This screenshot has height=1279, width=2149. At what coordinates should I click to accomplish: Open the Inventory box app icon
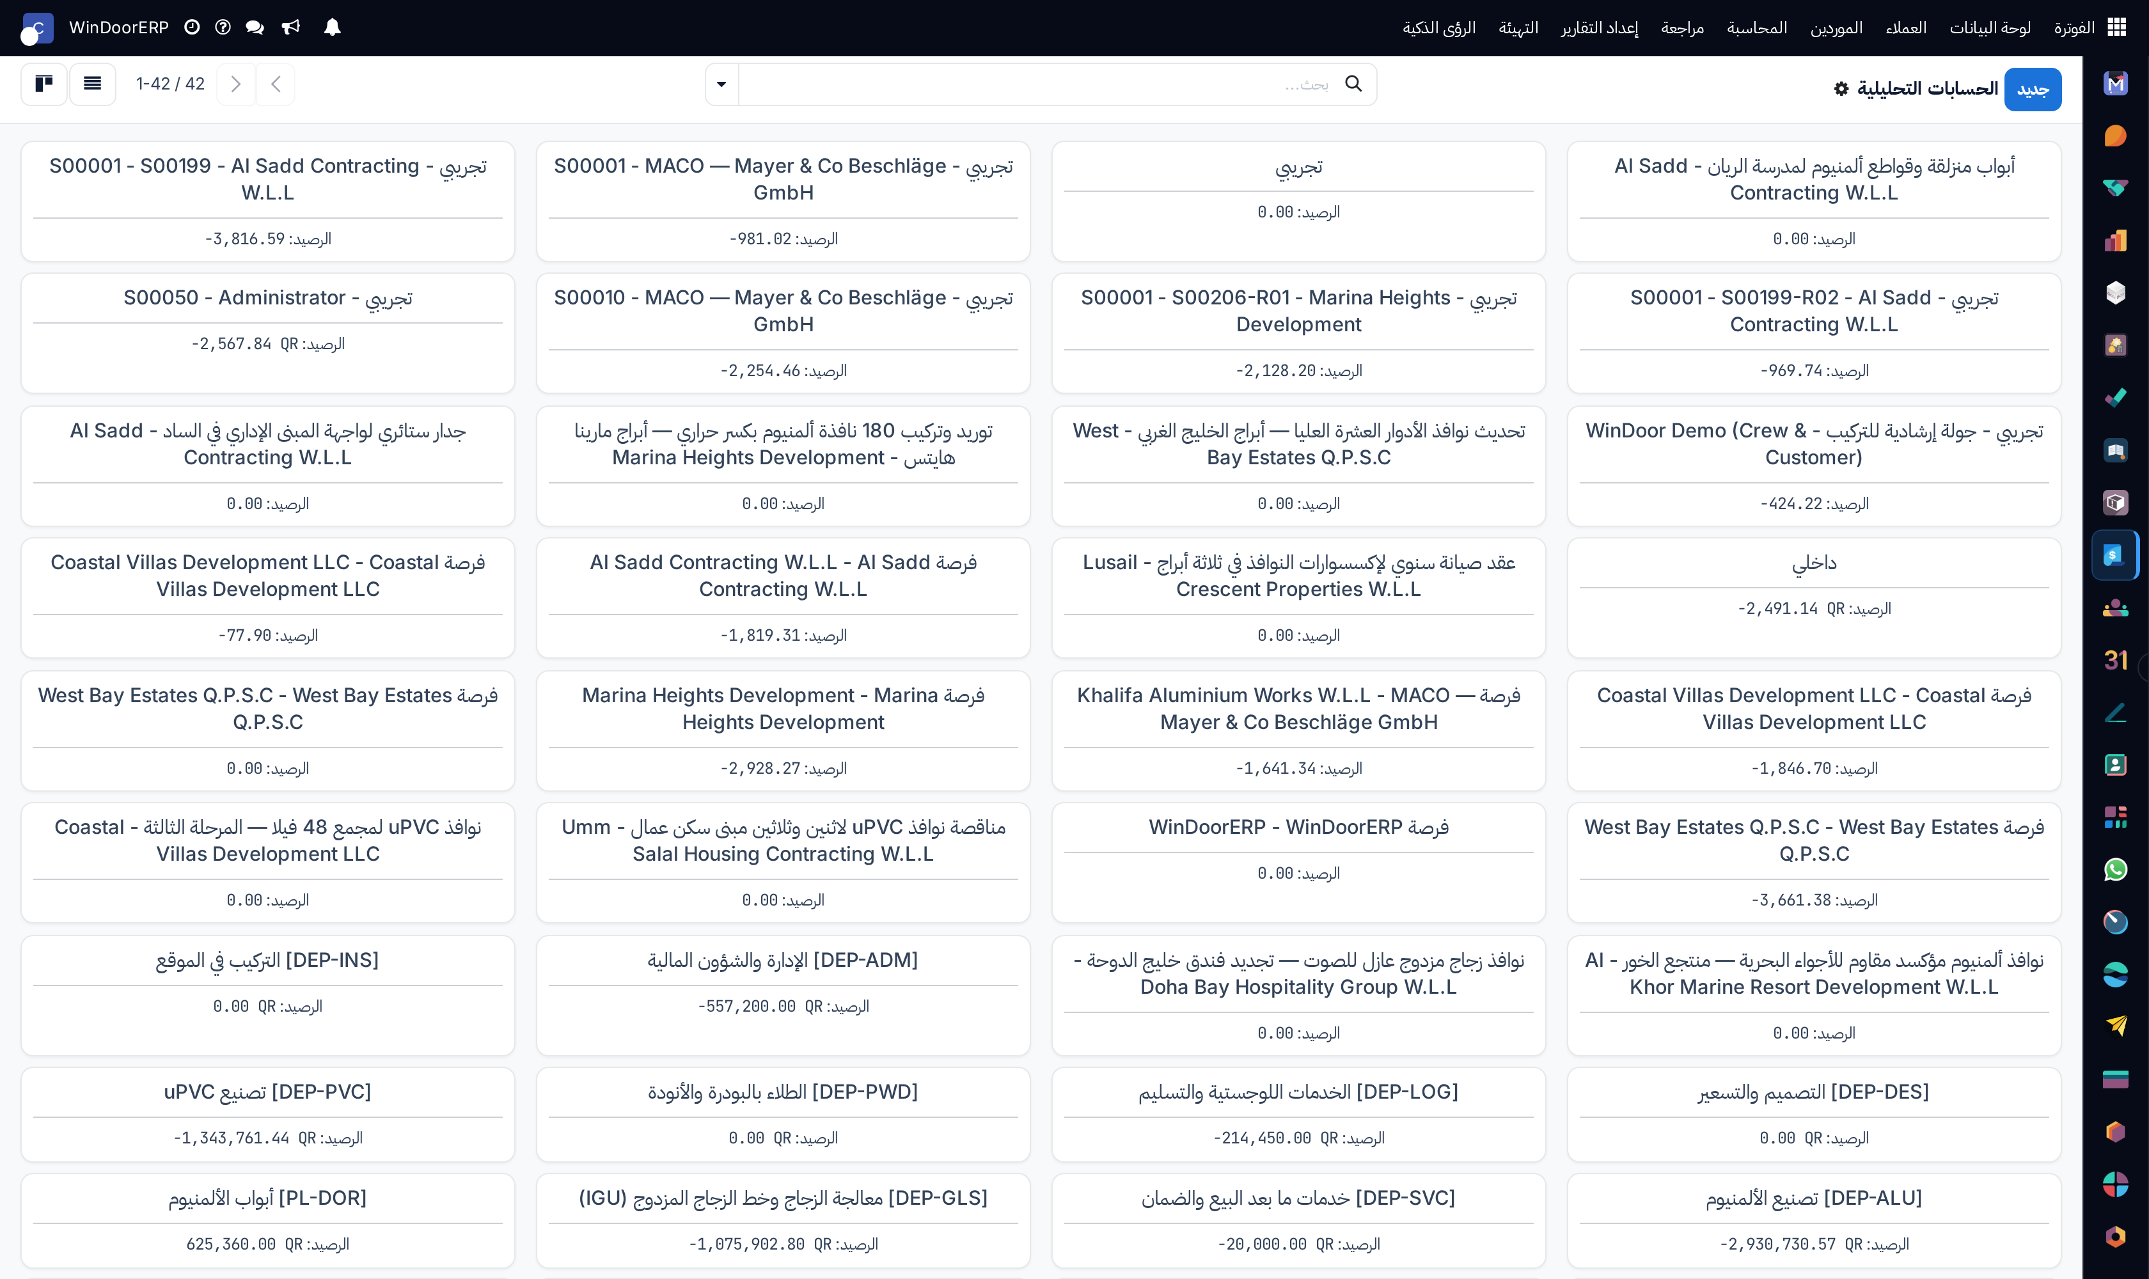[2115, 503]
